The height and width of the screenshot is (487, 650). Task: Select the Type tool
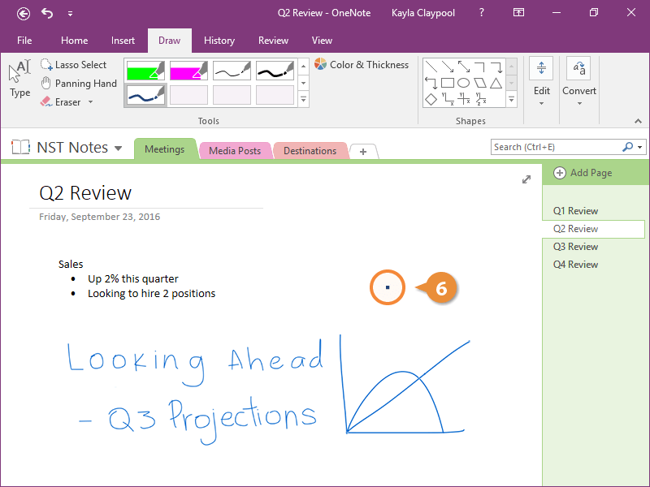[19, 80]
